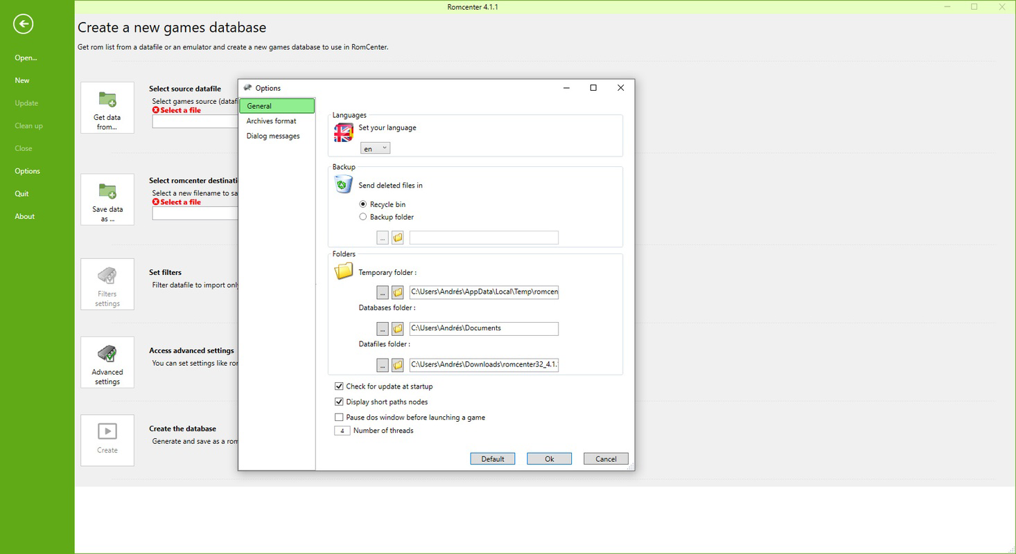Click the Default button
Image resolution: width=1016 pixels, height=554 pixels.
(x=493, y=458)
